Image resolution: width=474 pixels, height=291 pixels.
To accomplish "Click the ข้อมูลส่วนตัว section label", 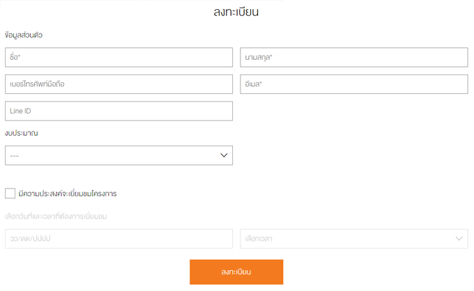I will pyautogui.click(x=24, y=35).
